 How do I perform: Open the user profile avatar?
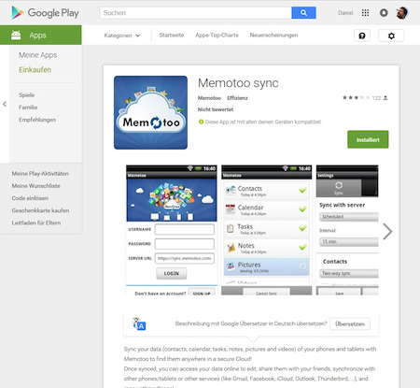pyautogui.click(x=402, y=13)
